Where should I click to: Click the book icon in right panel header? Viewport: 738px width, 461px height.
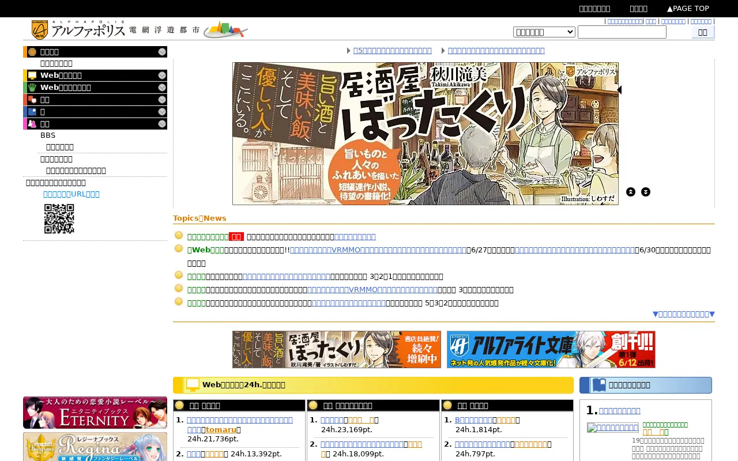point(599,385)
